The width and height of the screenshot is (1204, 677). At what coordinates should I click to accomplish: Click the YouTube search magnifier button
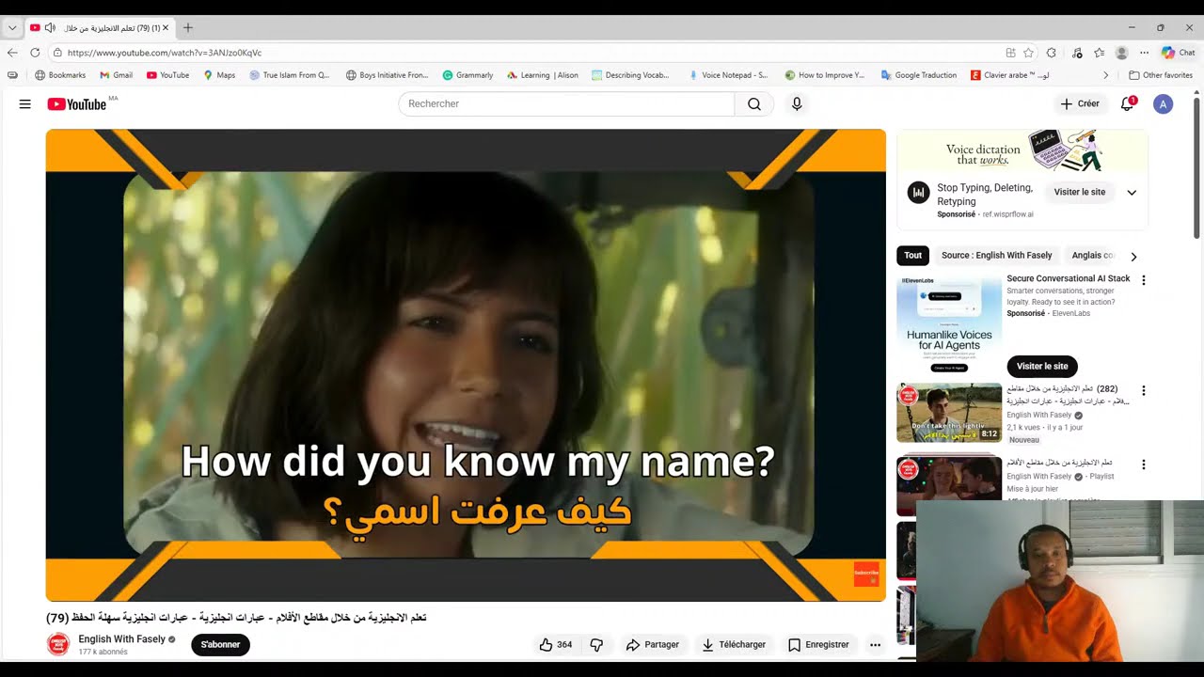tap(753, 103)
